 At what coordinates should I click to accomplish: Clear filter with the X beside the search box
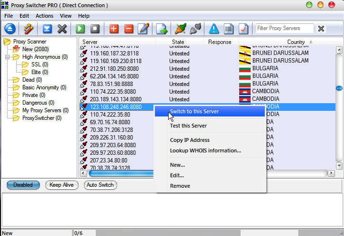click(321, 29)
